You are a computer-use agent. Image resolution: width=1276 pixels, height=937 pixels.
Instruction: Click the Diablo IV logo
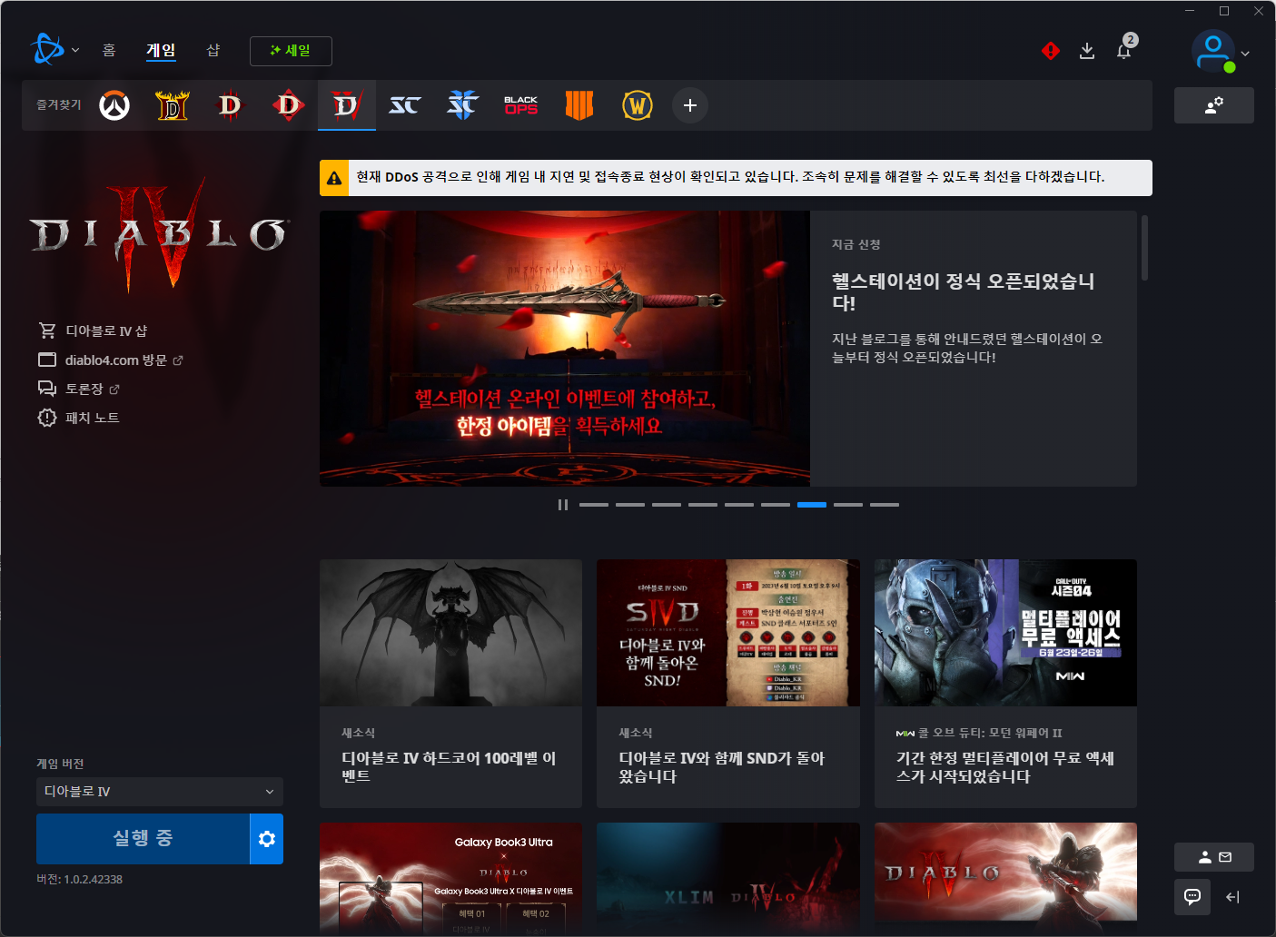pos(160,234)
